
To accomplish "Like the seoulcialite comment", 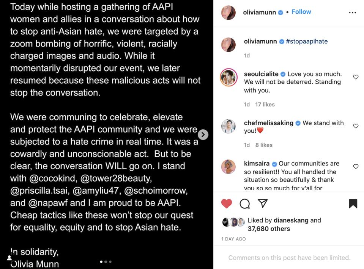I will (356, 77).
